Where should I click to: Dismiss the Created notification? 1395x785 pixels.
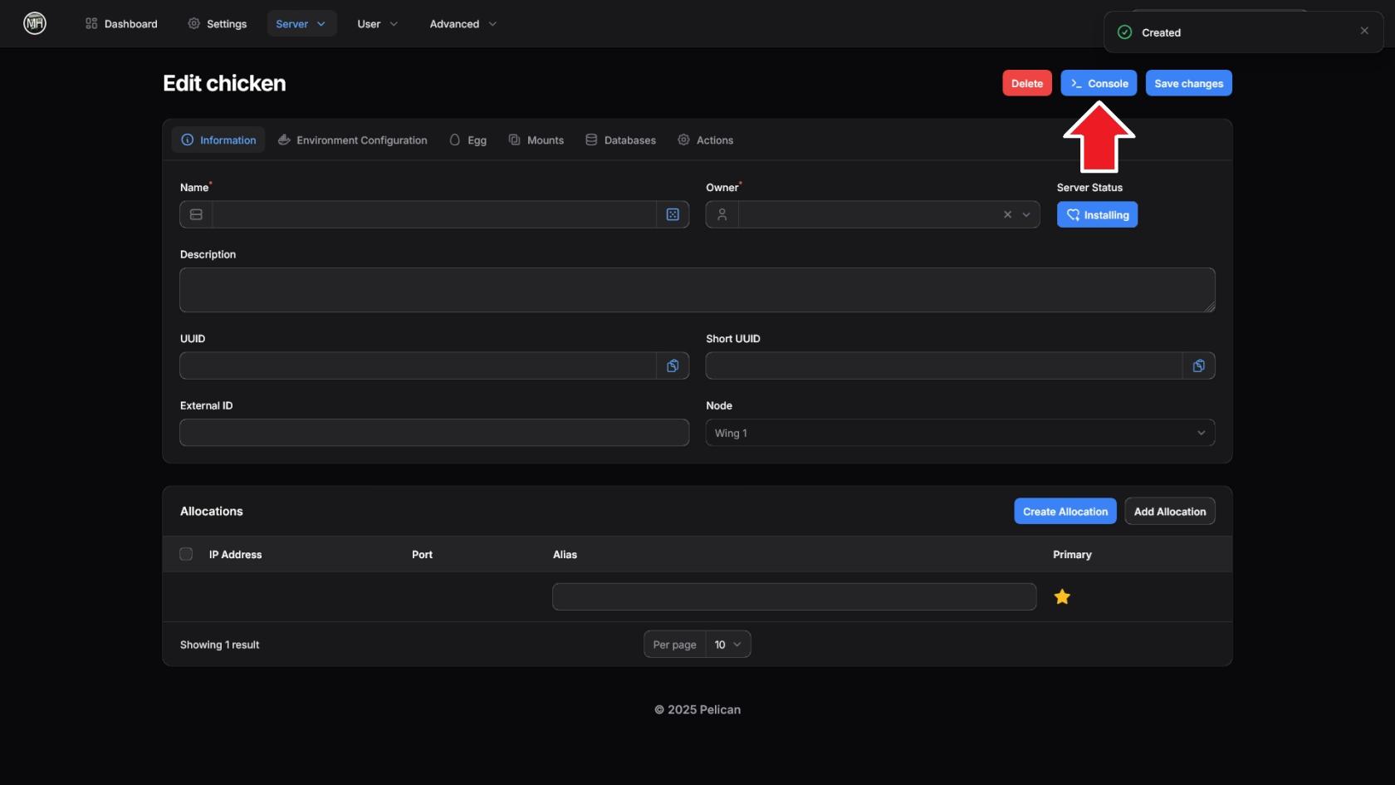(1364, 31)
